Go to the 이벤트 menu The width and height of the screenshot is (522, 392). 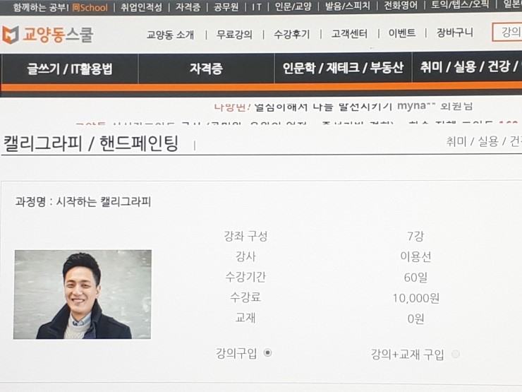click(402, 33)
